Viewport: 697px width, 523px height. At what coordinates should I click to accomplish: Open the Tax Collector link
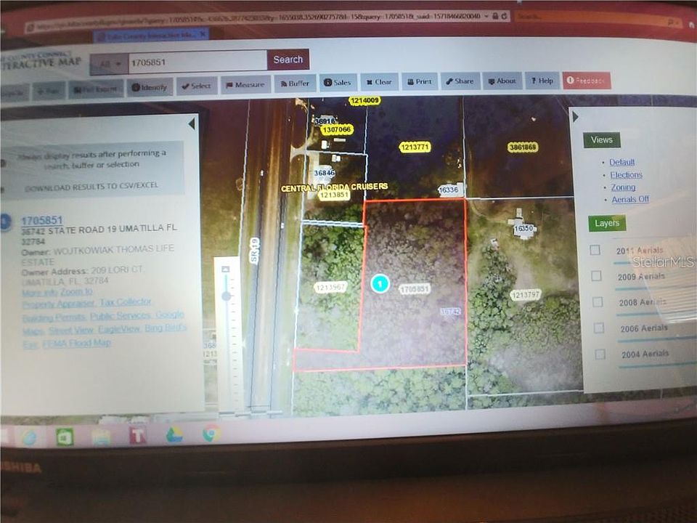tap(126, 302)
